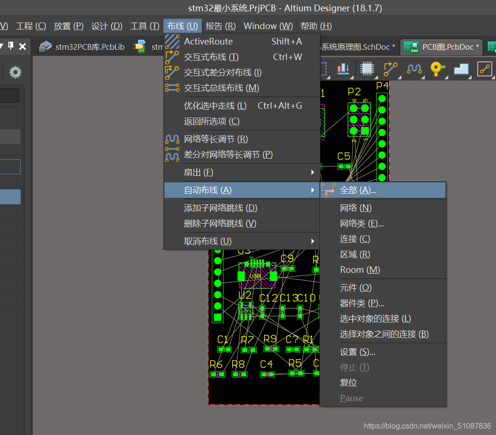This screenshot has width=496, height=435.
Task: Click the pink measure distance toolbar icon
Action: tap(485, 69)
